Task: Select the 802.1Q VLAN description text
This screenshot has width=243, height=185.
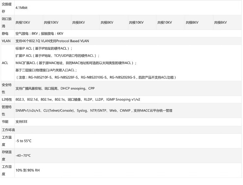Action: pos(52,41)
